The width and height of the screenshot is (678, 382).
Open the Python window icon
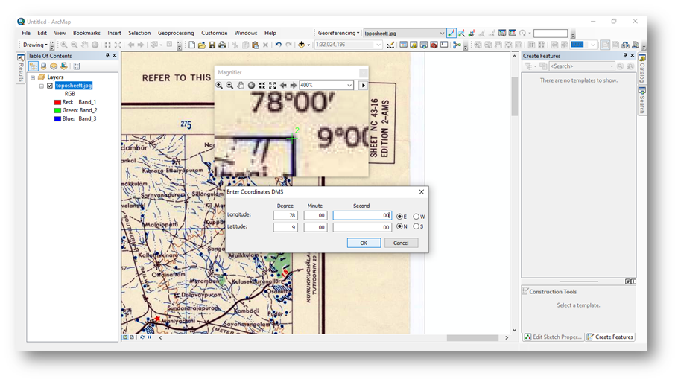point(444,45)
